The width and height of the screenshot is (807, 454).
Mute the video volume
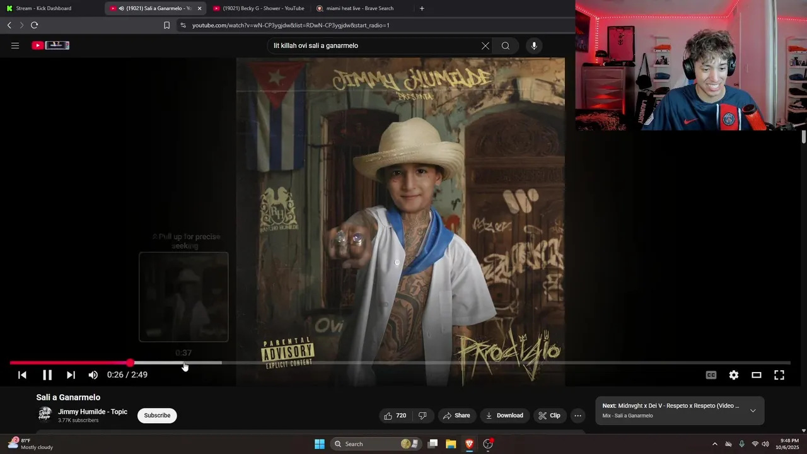(93, 375)
